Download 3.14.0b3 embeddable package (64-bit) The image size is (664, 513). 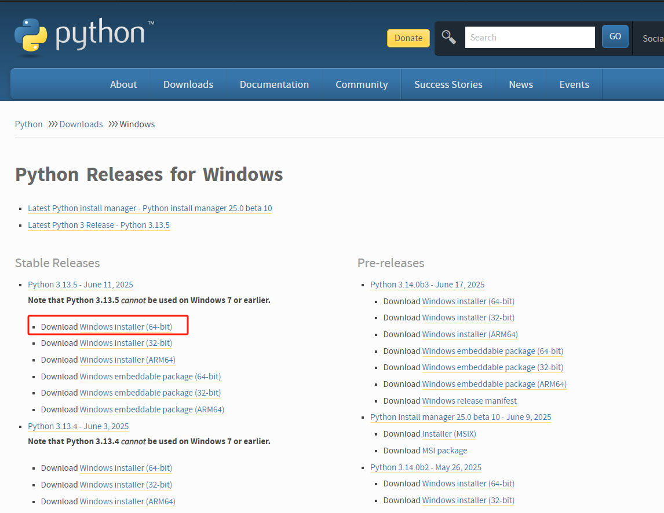click(x=493, y=351)
